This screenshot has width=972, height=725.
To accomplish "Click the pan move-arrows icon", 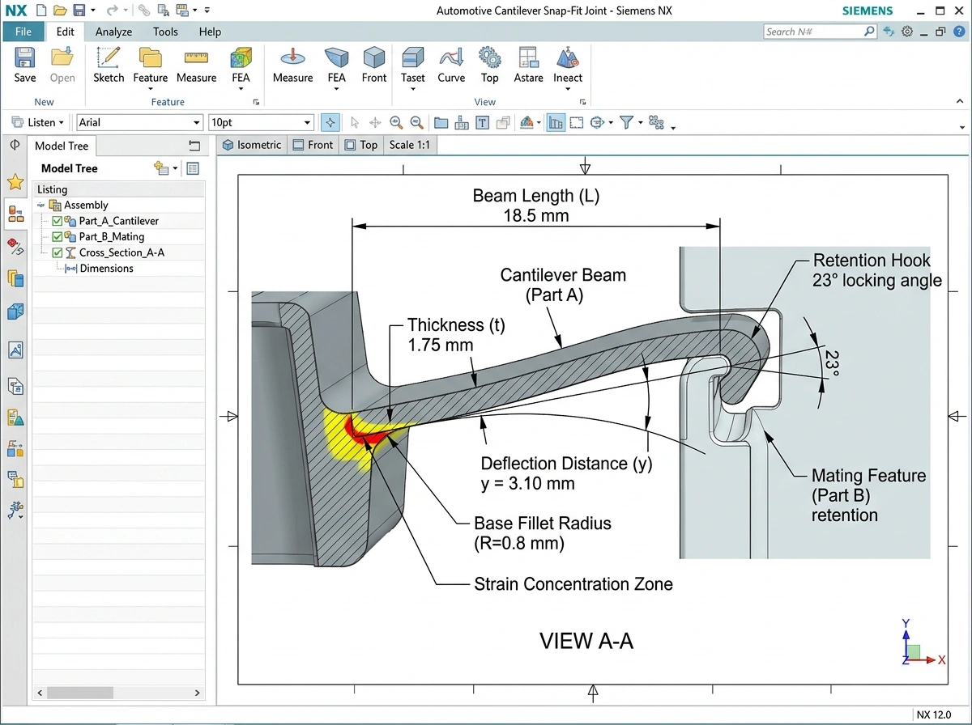I will click(375, 123).
